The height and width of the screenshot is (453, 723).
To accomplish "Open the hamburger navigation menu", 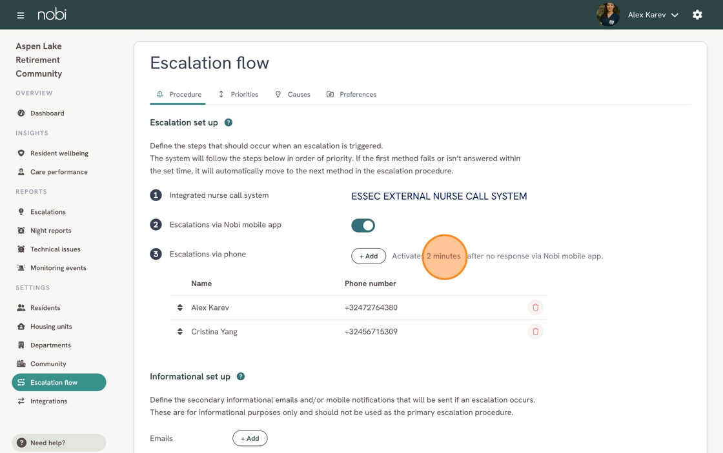I will [x=20, y=15].
